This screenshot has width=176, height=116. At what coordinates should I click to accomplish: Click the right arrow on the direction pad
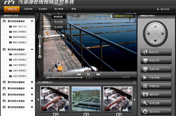tap(163, 34)
